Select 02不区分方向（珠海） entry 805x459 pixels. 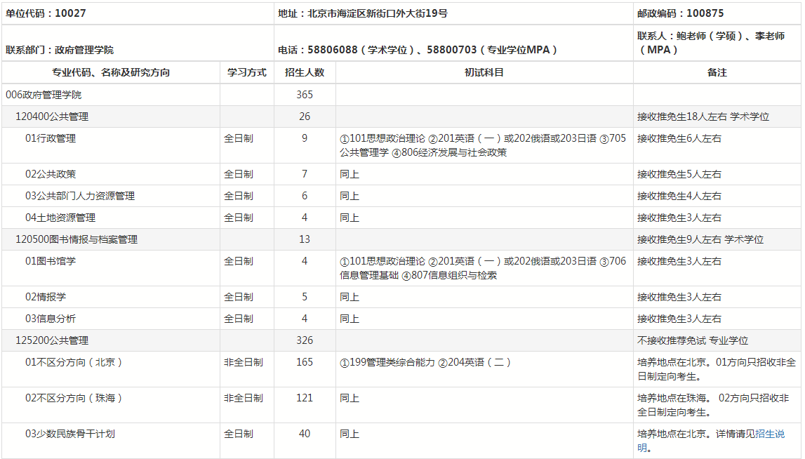point(74,398)
